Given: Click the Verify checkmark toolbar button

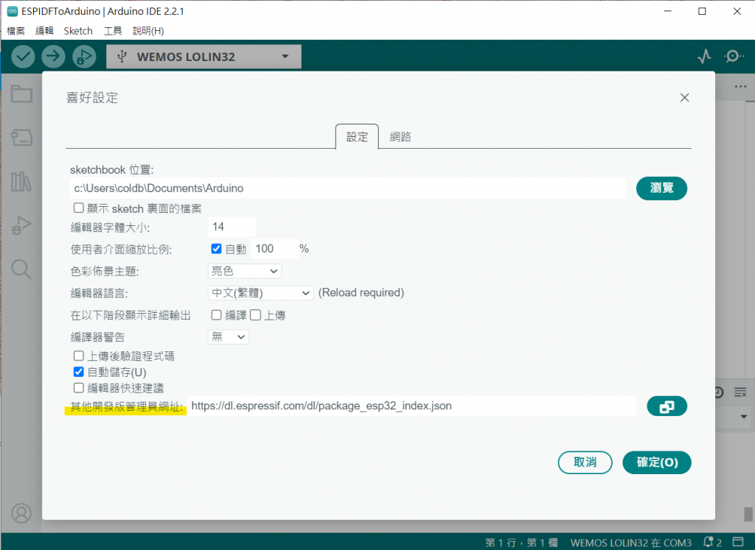Looking at the screenshot, I should (x=23, y=56).
